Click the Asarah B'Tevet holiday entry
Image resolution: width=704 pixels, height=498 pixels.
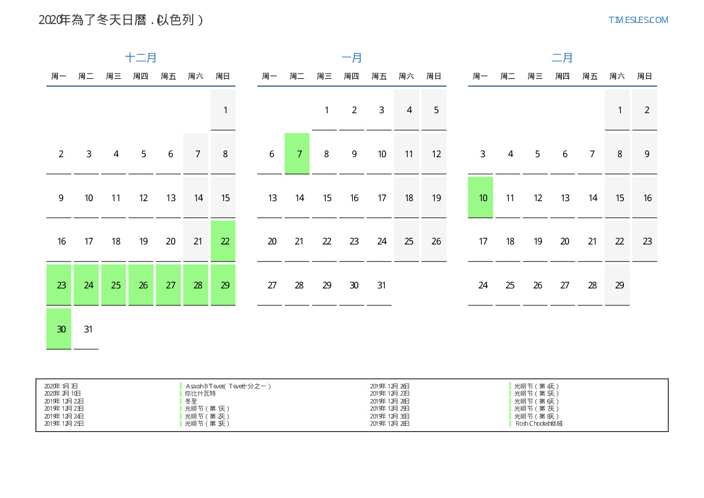tap(228, 386)
